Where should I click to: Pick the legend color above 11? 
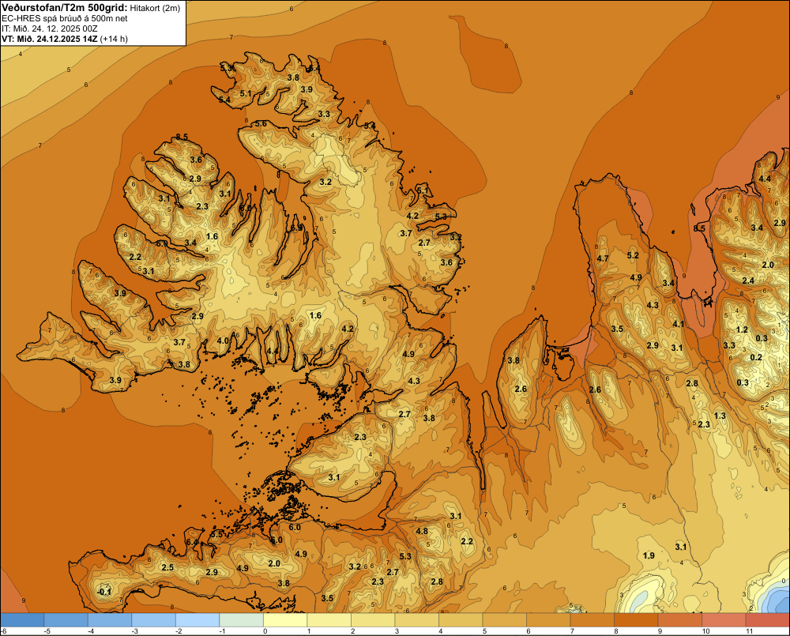point(767,620)
